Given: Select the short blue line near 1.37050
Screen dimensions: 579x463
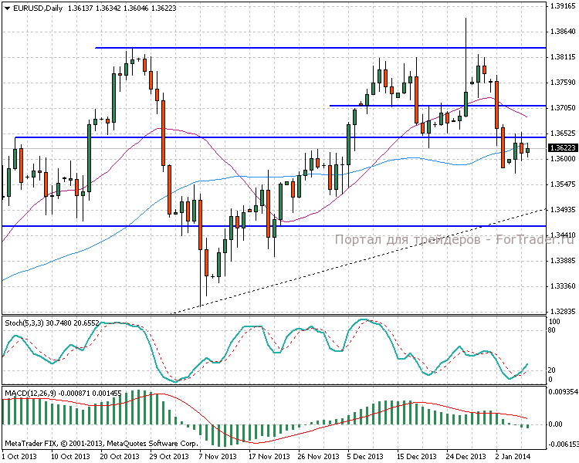Looking at the screenshot, I should [438, 106].
